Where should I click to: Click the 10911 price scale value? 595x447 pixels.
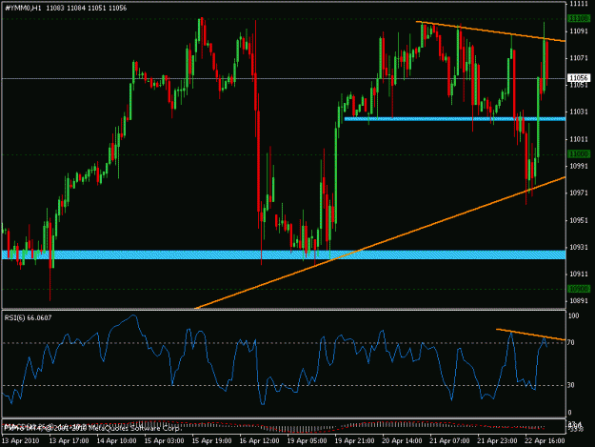(579, 274)
